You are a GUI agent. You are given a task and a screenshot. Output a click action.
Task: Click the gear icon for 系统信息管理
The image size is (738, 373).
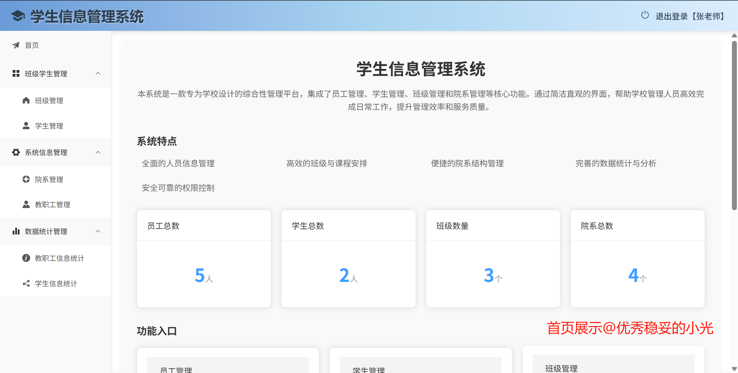tap(16, 152)
